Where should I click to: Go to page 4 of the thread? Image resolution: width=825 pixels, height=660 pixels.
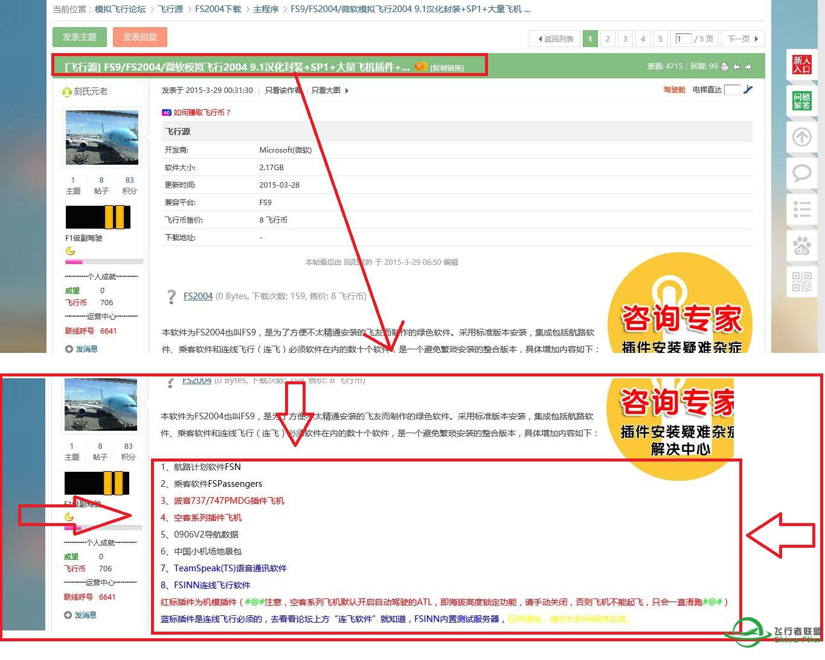click(643, 39)
